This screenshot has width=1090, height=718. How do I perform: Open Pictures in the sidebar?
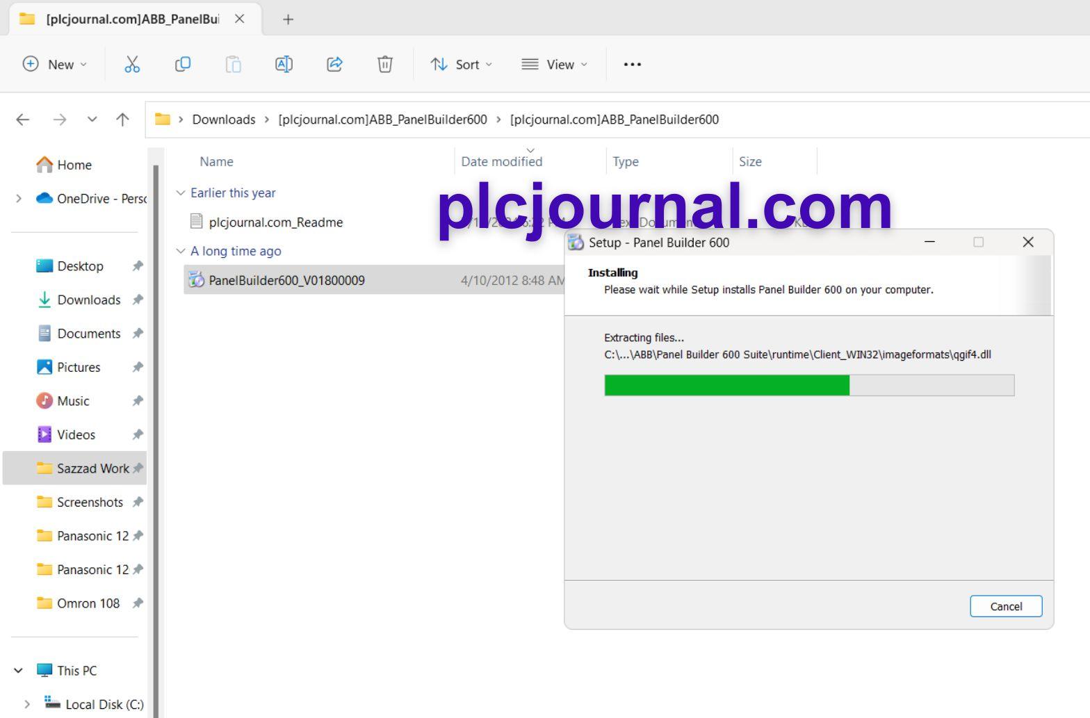(x=79, y=367)
